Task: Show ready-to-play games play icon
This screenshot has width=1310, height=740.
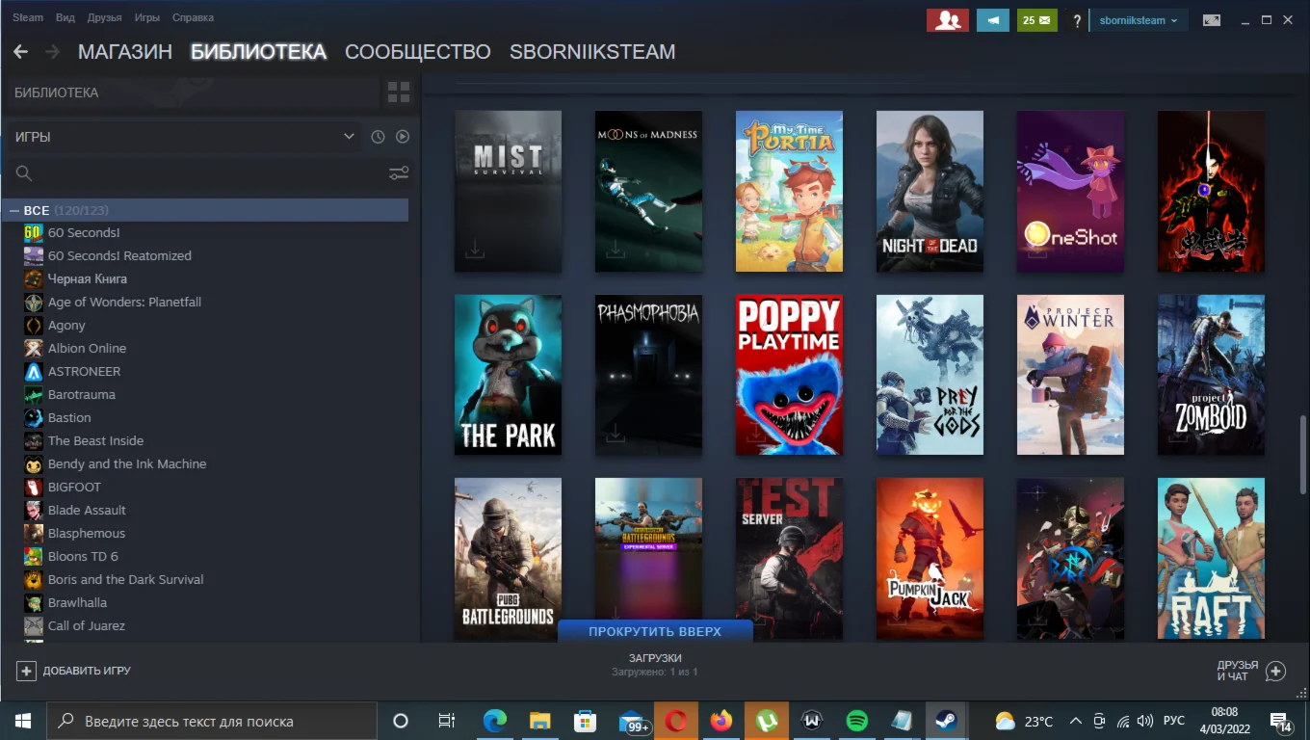Action: (403, 137)
